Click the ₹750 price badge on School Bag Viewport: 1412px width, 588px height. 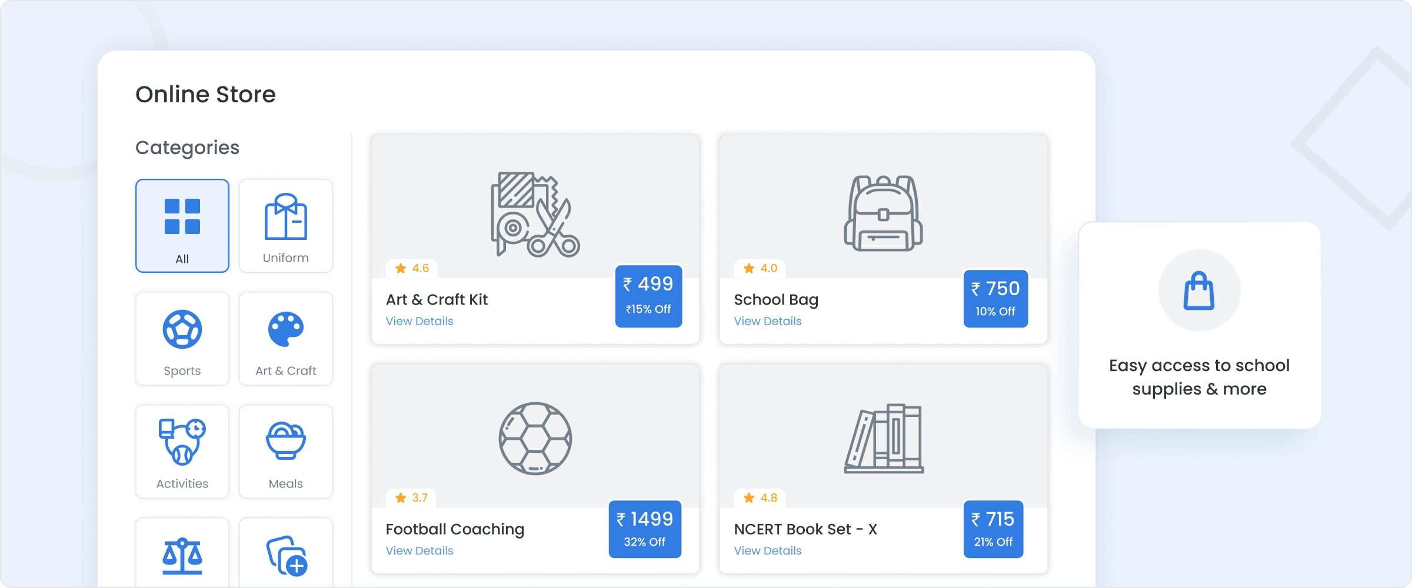click(995, 299)
